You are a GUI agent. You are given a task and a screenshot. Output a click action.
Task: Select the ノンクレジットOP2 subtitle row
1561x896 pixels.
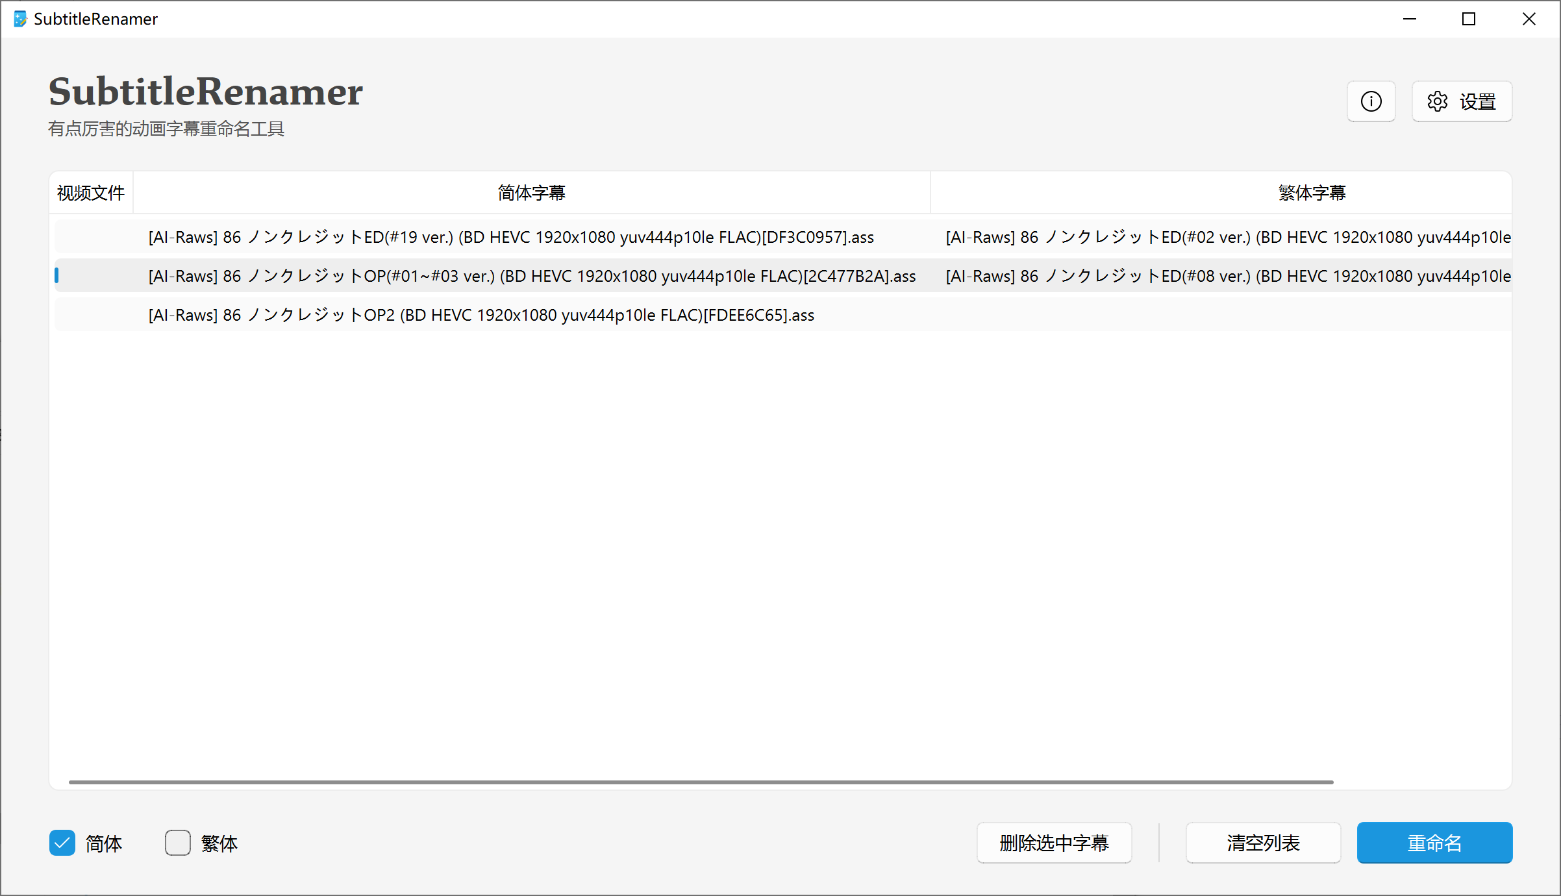481,315
